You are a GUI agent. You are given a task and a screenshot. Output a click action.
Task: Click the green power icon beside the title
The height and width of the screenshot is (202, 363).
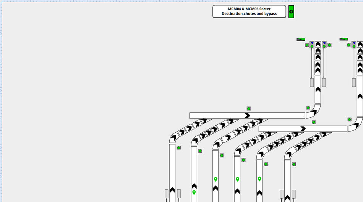coord(291,11)
